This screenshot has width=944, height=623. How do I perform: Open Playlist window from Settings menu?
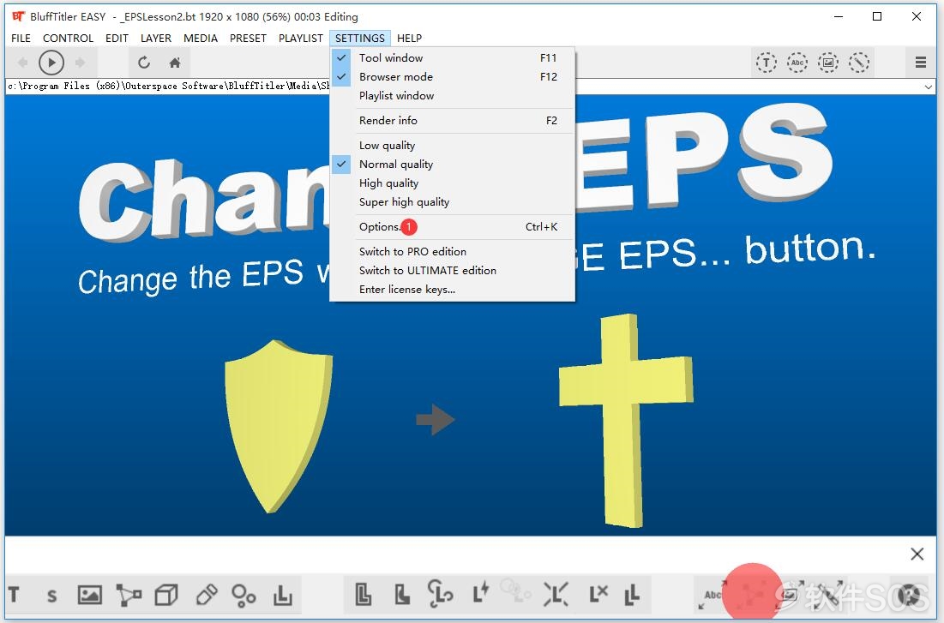point(453,96)
